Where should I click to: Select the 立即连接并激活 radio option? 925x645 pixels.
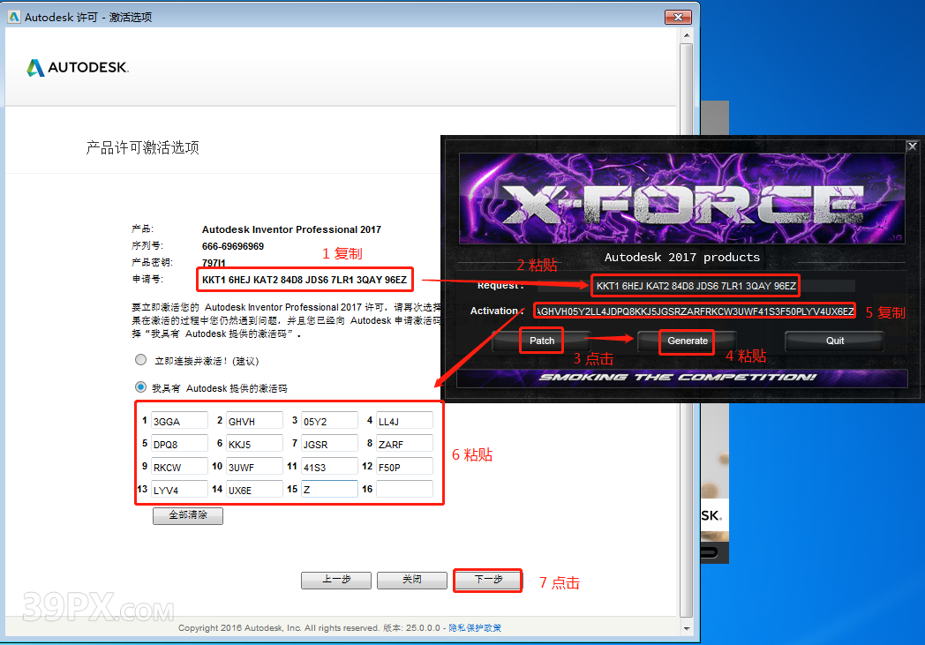point(140,360)
